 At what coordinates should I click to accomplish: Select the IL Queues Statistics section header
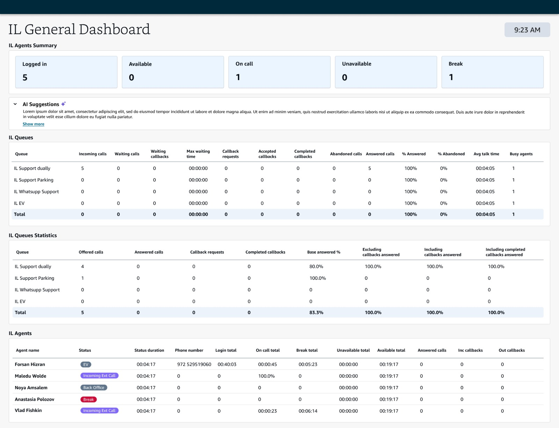click(x=32, y=235)
